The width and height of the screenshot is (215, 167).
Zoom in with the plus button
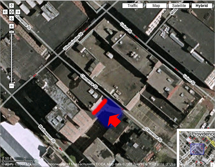[11, 26]
